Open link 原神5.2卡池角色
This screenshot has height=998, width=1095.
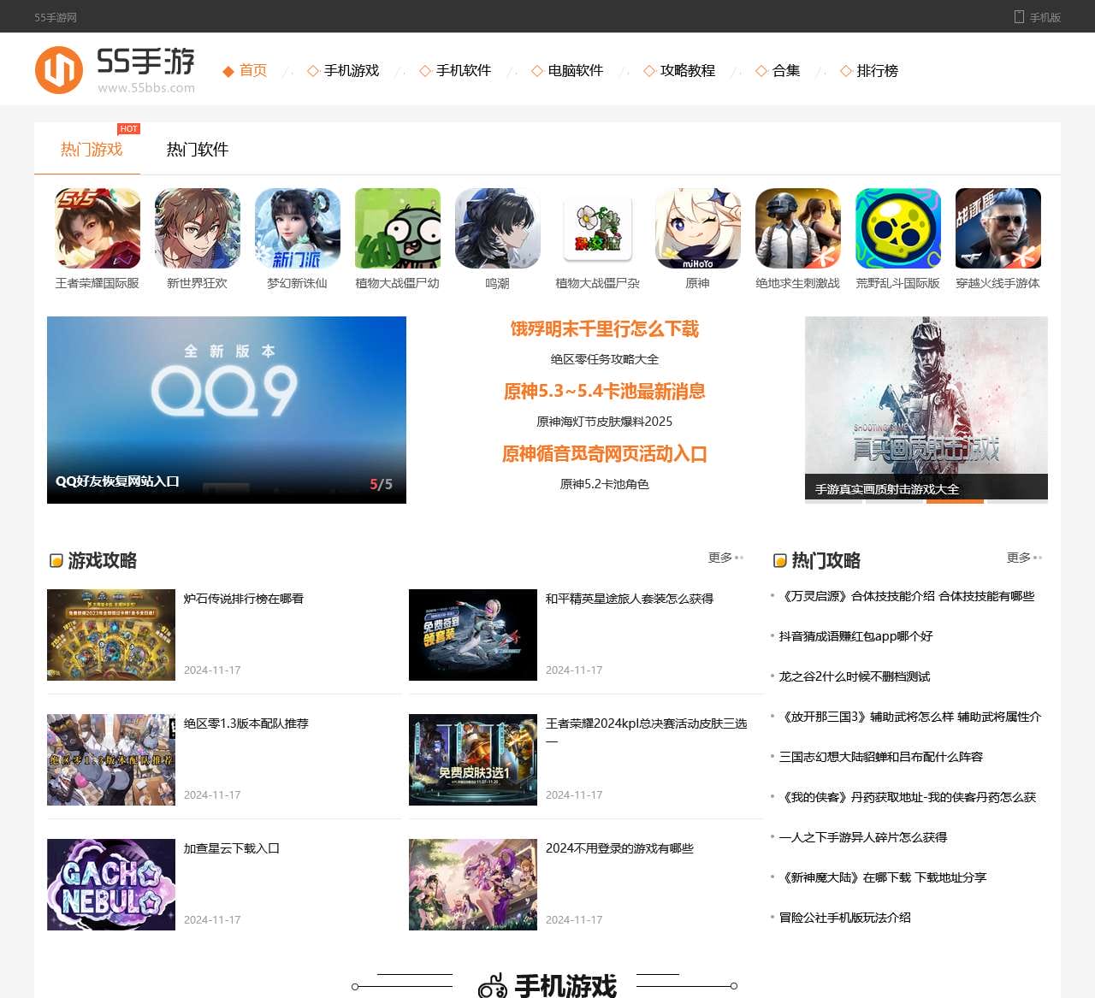coord(605,484)
